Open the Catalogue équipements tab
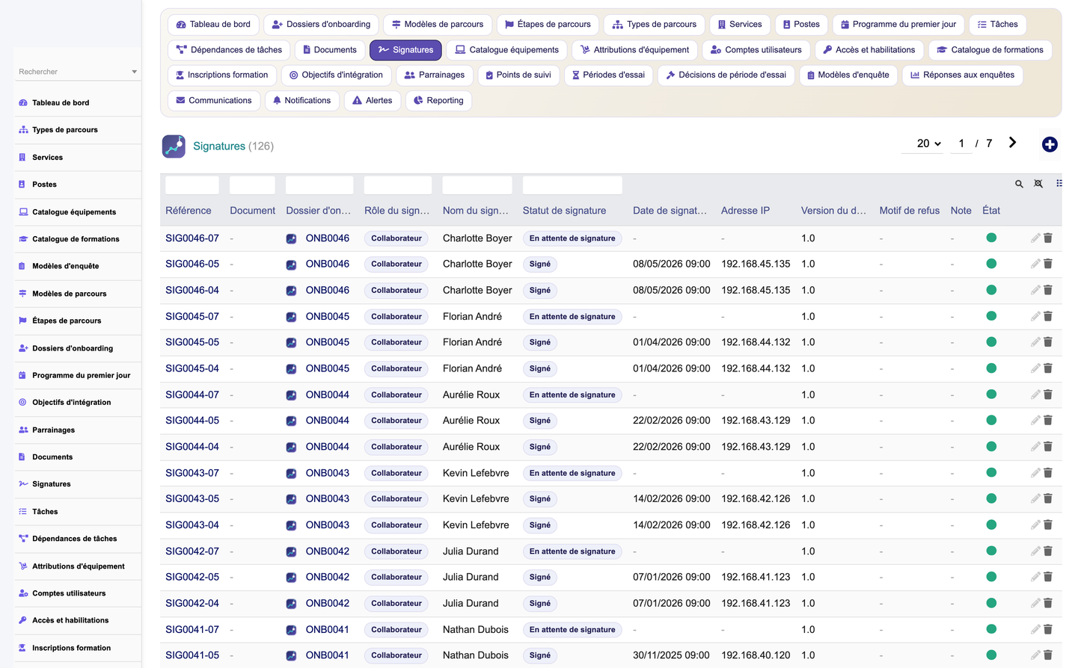The image size is (1081, 668). (x=506, y=50)
